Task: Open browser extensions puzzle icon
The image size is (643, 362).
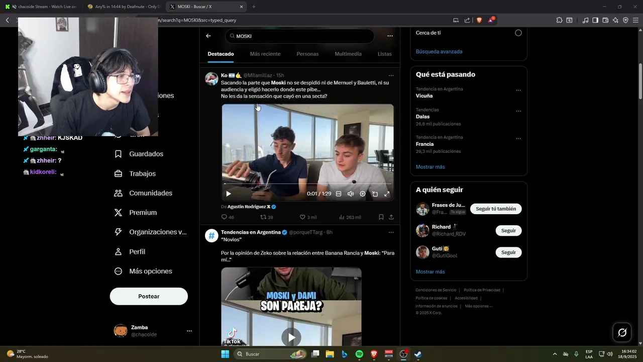Action: click(559, 20)
